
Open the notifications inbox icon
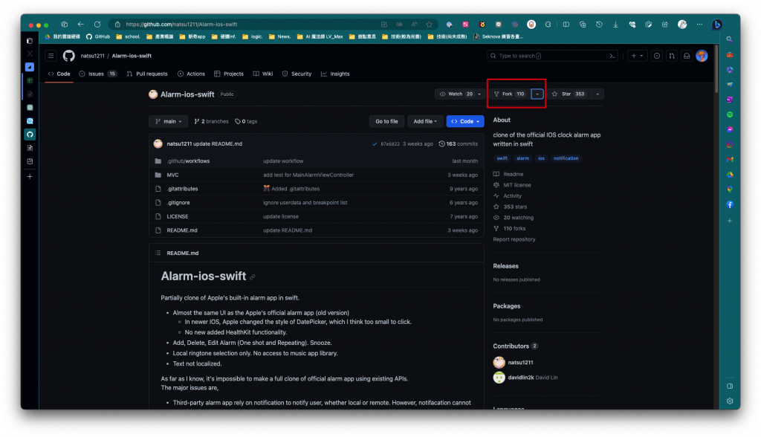pos(687,56)
